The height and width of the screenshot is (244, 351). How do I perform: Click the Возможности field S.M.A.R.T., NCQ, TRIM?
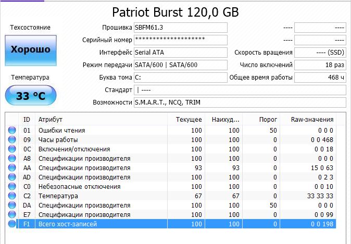pos(240,102)
